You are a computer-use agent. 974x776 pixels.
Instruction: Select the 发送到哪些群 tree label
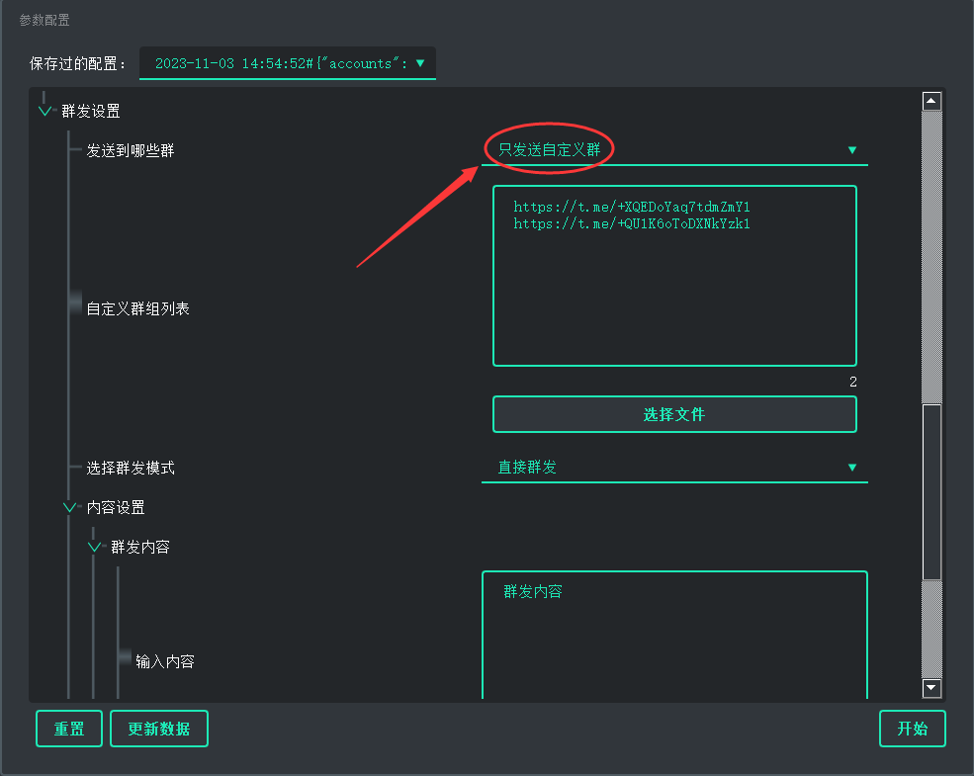130,151
